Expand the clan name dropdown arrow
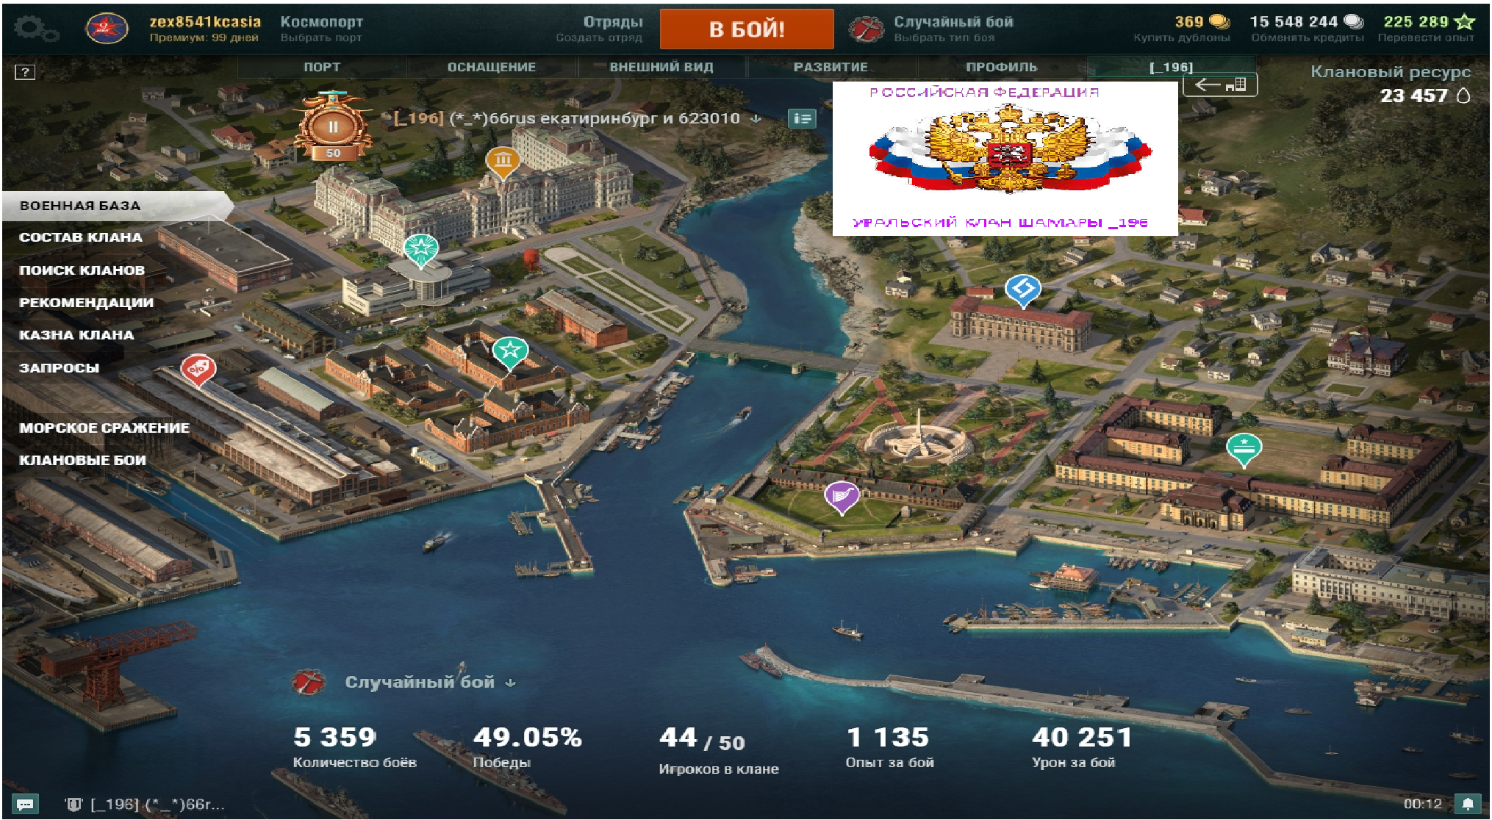The image size is (1492, 820). click(756, 119)
